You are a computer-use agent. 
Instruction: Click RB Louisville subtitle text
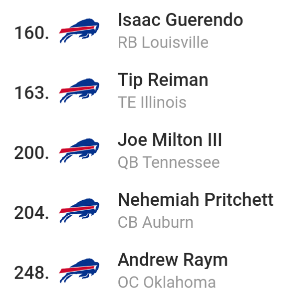(163, 42)
